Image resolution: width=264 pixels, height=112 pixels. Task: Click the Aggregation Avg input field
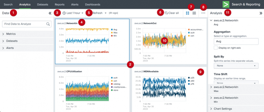coord(236,41)
